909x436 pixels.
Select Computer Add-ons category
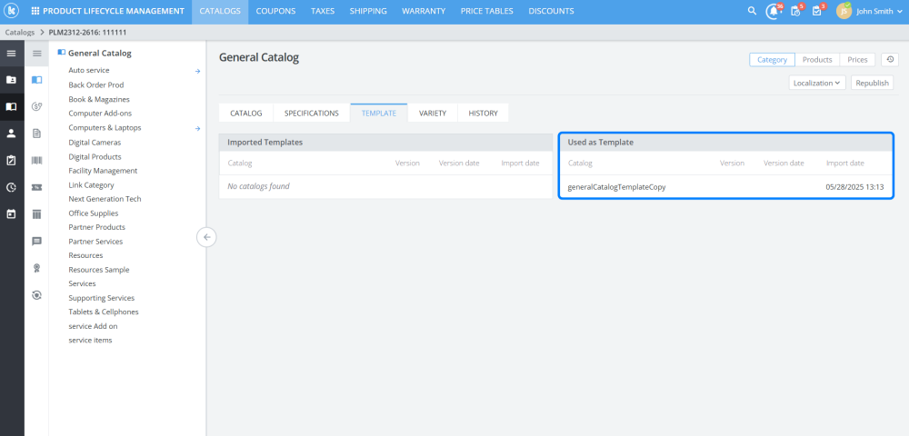100,114
